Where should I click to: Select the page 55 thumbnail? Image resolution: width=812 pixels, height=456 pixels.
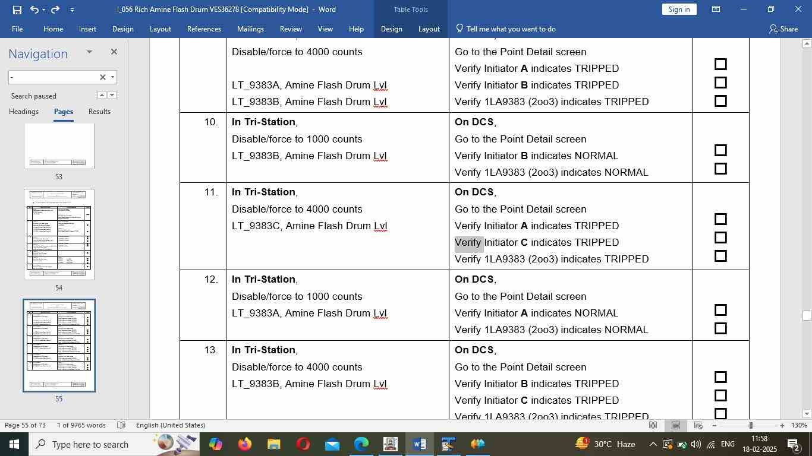click(59, 346)
